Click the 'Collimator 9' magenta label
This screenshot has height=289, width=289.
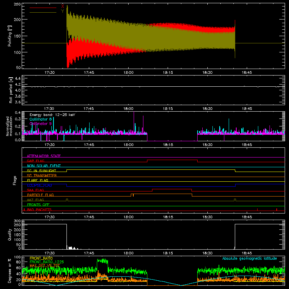point(40,124)
